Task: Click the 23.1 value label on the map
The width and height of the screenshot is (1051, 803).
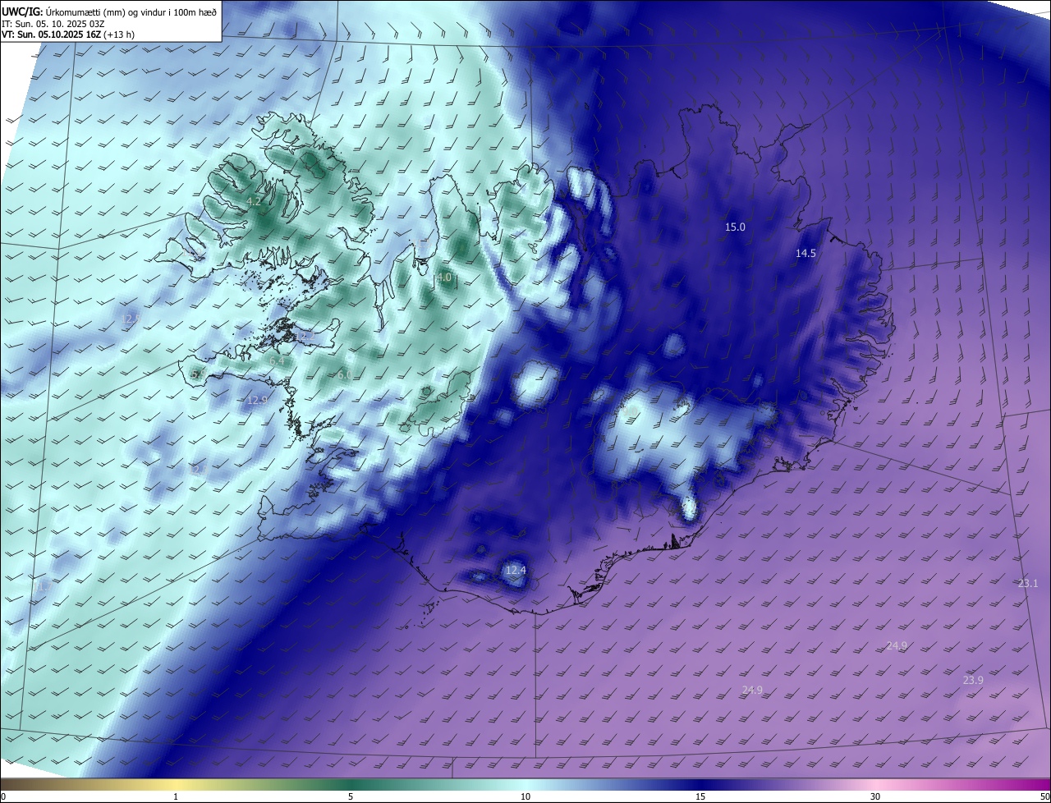Action: coord(1028,584)
